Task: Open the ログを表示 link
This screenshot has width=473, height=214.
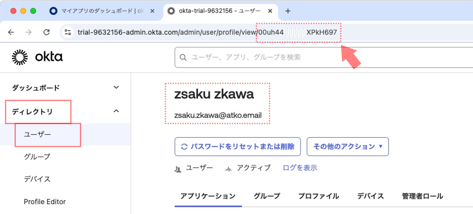Action: (300, 168)
